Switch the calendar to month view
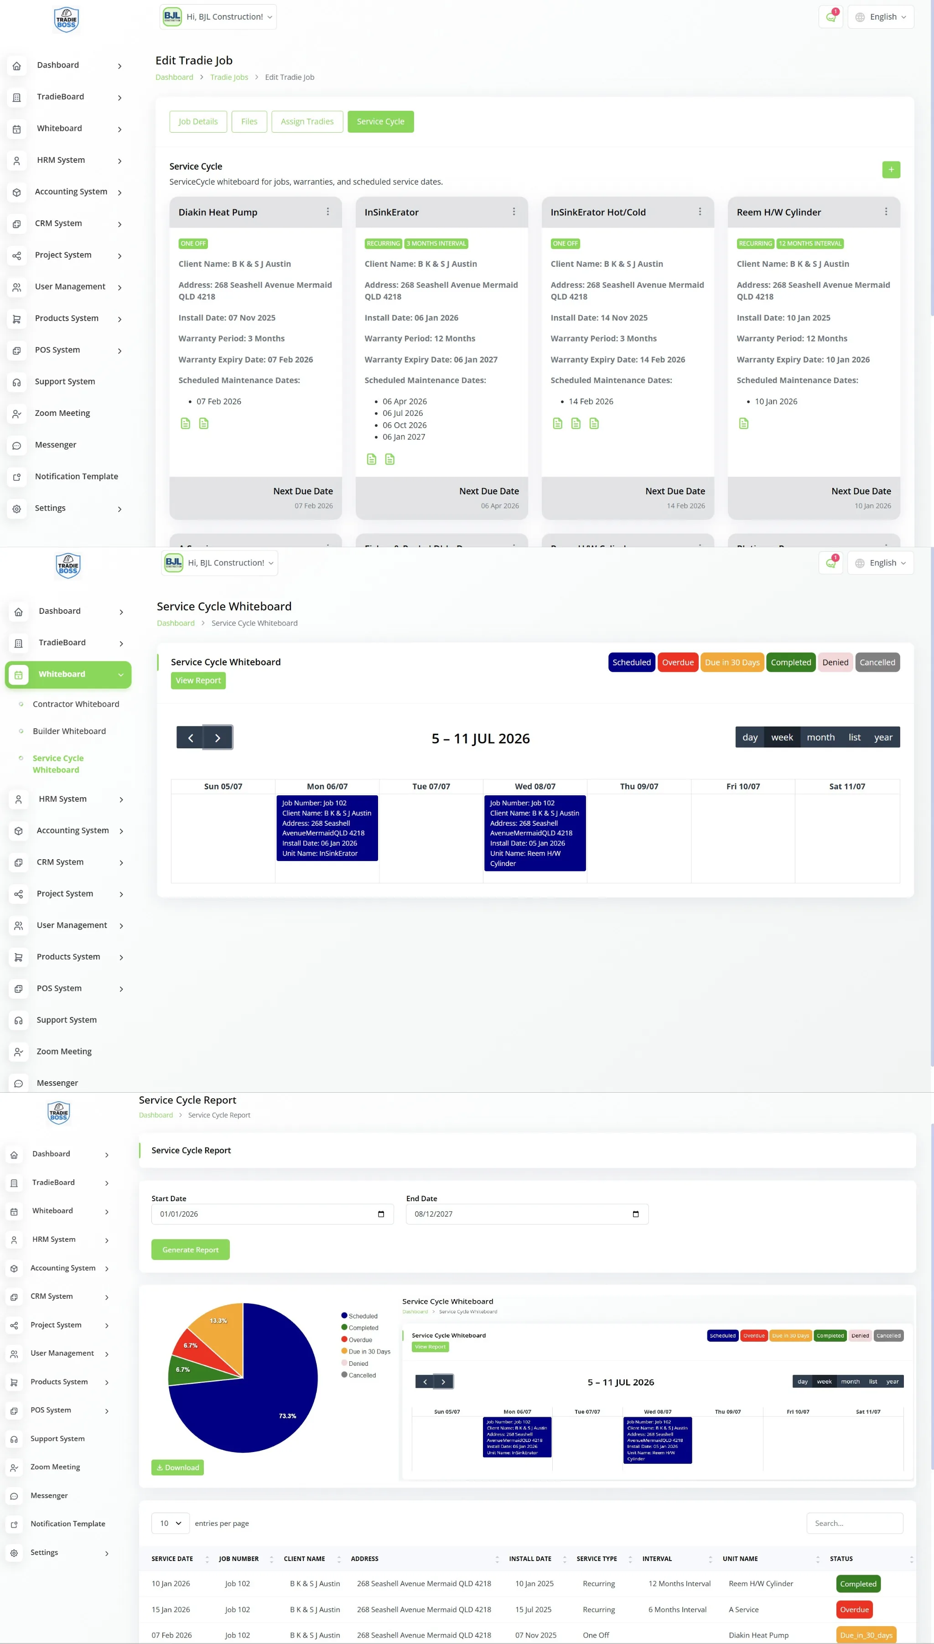 [x=820, y=737]
